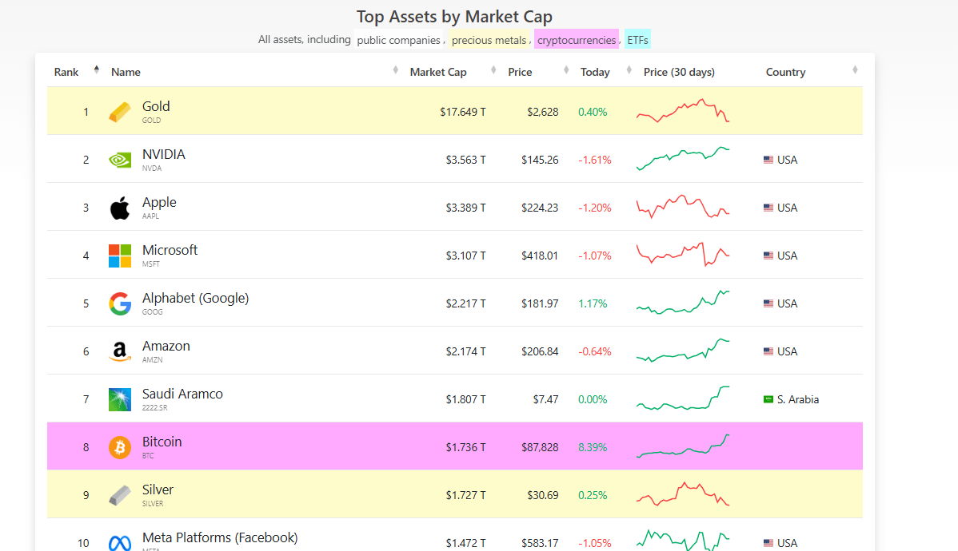Open the Microsoft company page
958x551 pixels.
pyautogui.click(x=170, y=250)
